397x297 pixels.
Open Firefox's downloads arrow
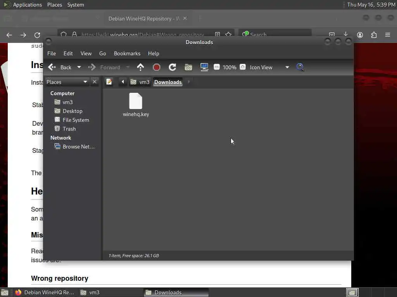click(345, 34)
